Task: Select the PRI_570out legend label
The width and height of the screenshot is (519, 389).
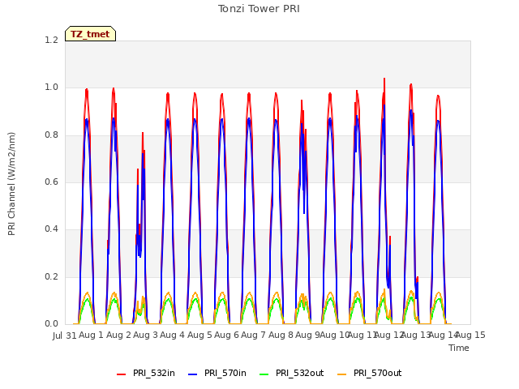Action: click(x=377, y=373)
